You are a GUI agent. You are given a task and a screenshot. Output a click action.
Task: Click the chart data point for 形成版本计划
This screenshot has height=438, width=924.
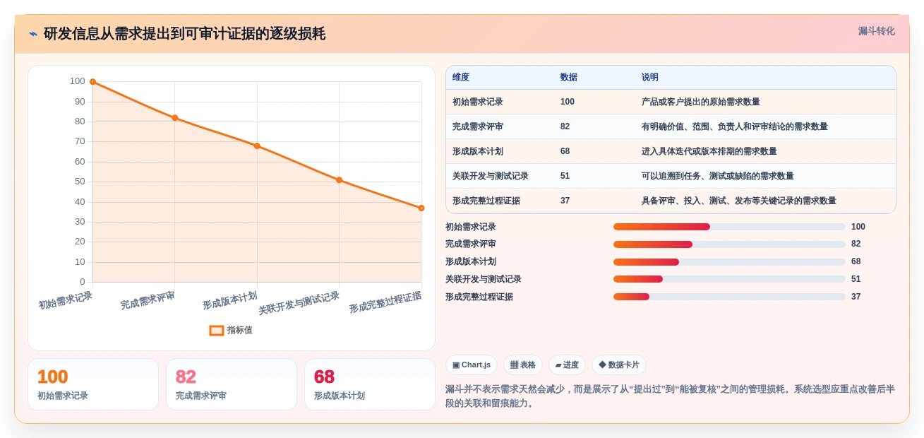coord(257,146)
